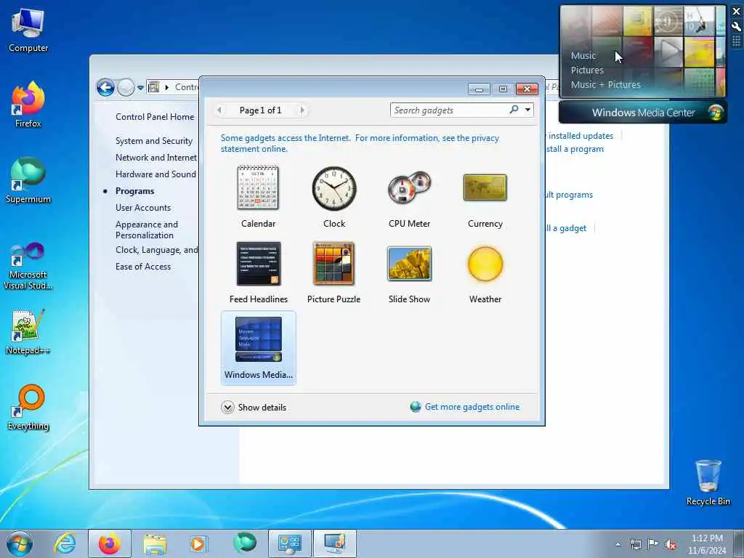744x558 pixels.
Task: Click the muted volume tray icon
Action: 671,544
